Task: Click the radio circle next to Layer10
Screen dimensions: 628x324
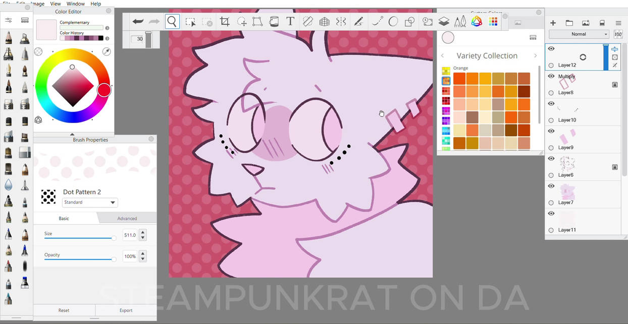Action: point(551,120)
